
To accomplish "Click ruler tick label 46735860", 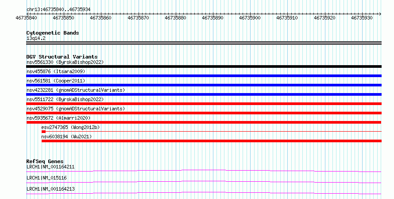I will pos(100,18).
